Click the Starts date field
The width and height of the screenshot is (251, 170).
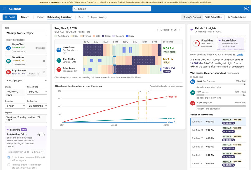pos(15,93)
